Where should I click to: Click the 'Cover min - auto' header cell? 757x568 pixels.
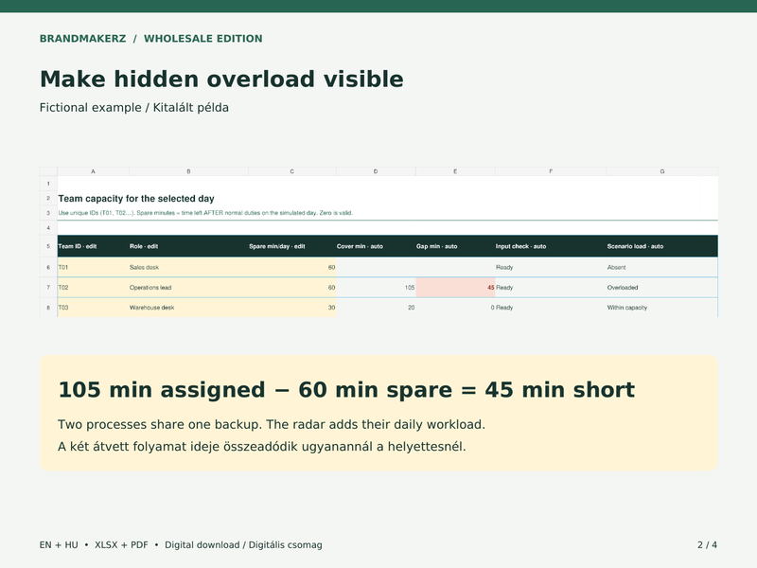(x=376, y=246)
